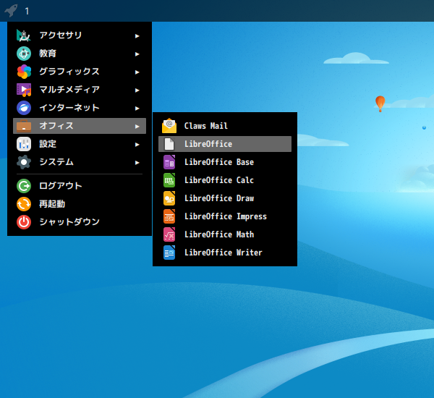Expand the 設定 submenu arrow
Image resolution: width=434 pixels, height=398 pixels.
[x=137, y=145]
